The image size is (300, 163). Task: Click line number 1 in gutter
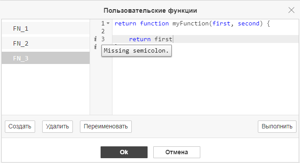[x=103, y=23]
